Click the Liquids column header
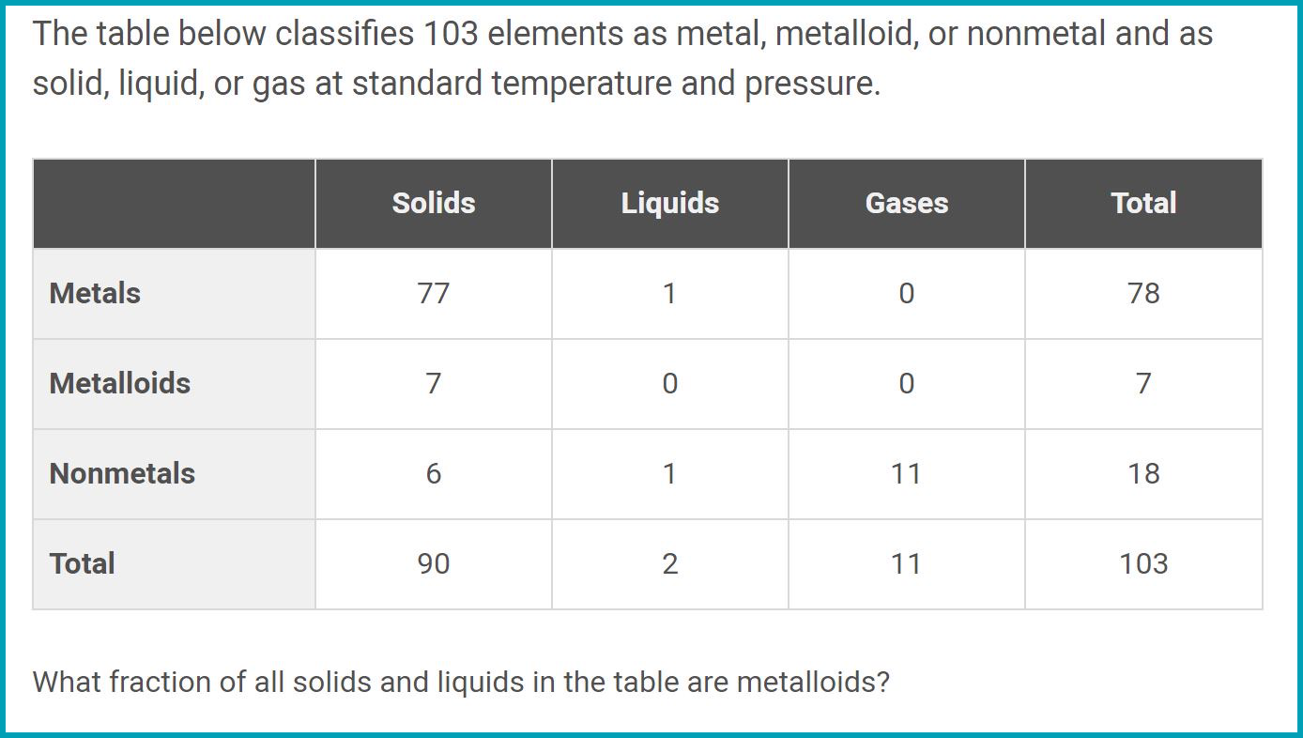The width and height of the screenshot is (1303, 738). [x=670, y=203]
